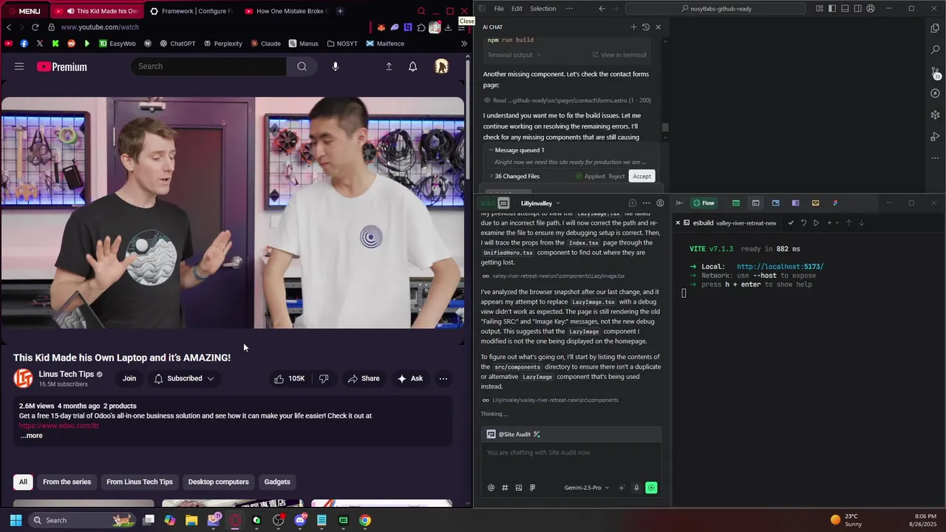Image resolution: width=946 pixels, height=532 pixels.
Task: Open the Subscribed notification dropdown
Action: (184, 378)
